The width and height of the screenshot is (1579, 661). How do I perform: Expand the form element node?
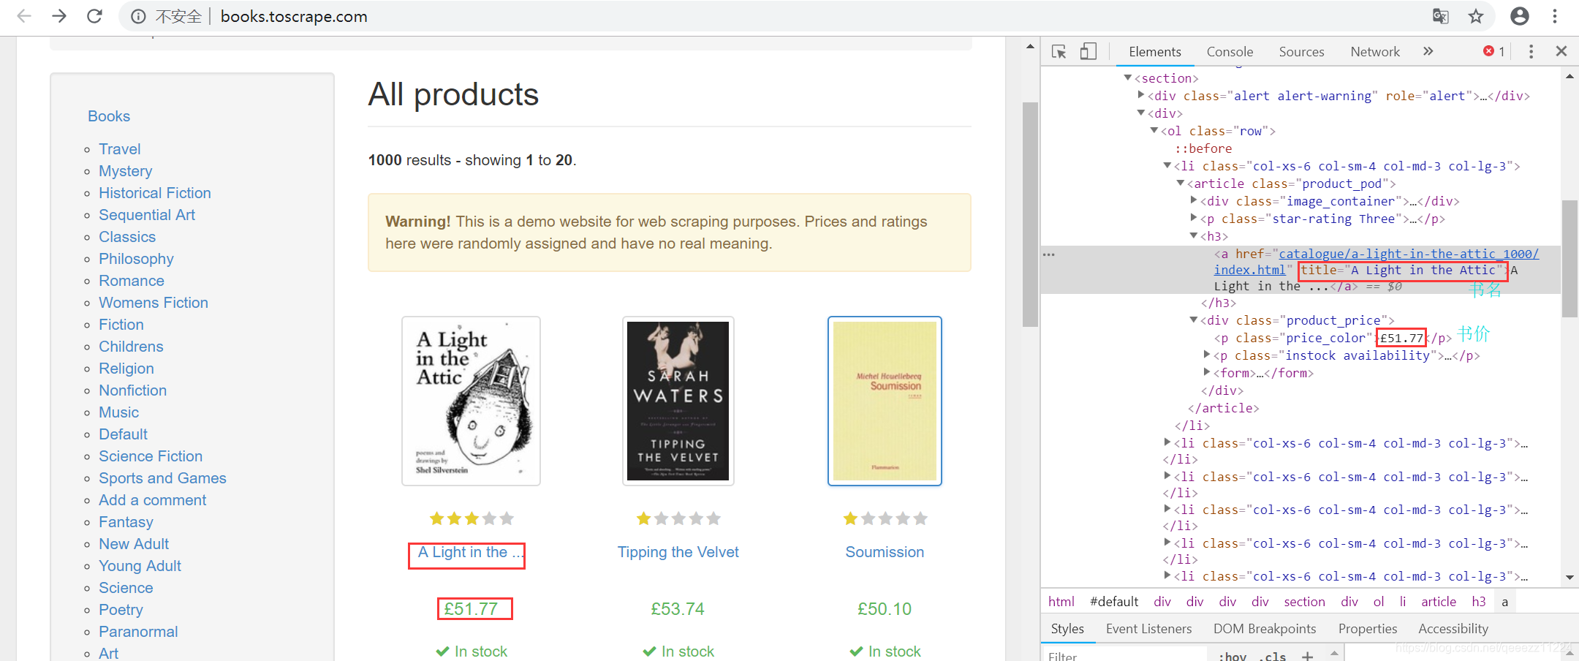[x=1207, y=371]
